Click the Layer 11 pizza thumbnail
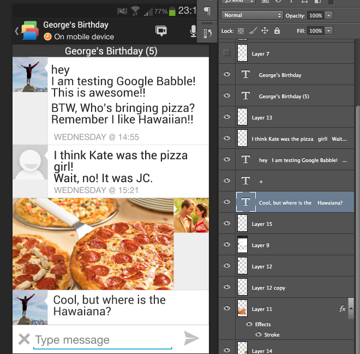 pyautogui.click(x=242, y=308)
